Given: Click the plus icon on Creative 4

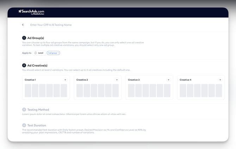Looking at the screenshot, I should tap(220, 80).
